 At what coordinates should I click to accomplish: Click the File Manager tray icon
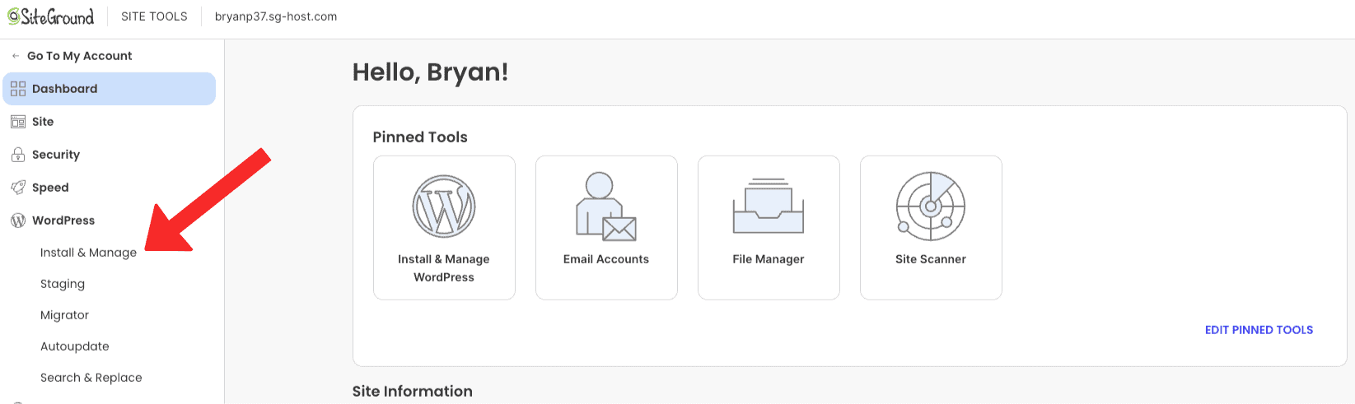click(x=769, y=207)
